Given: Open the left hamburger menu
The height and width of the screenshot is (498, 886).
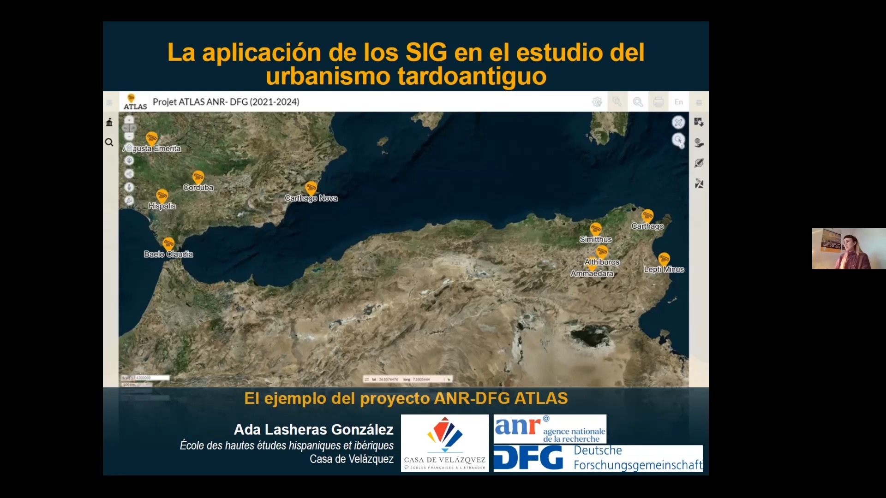Looking at the screenshot, I should 109,102.
